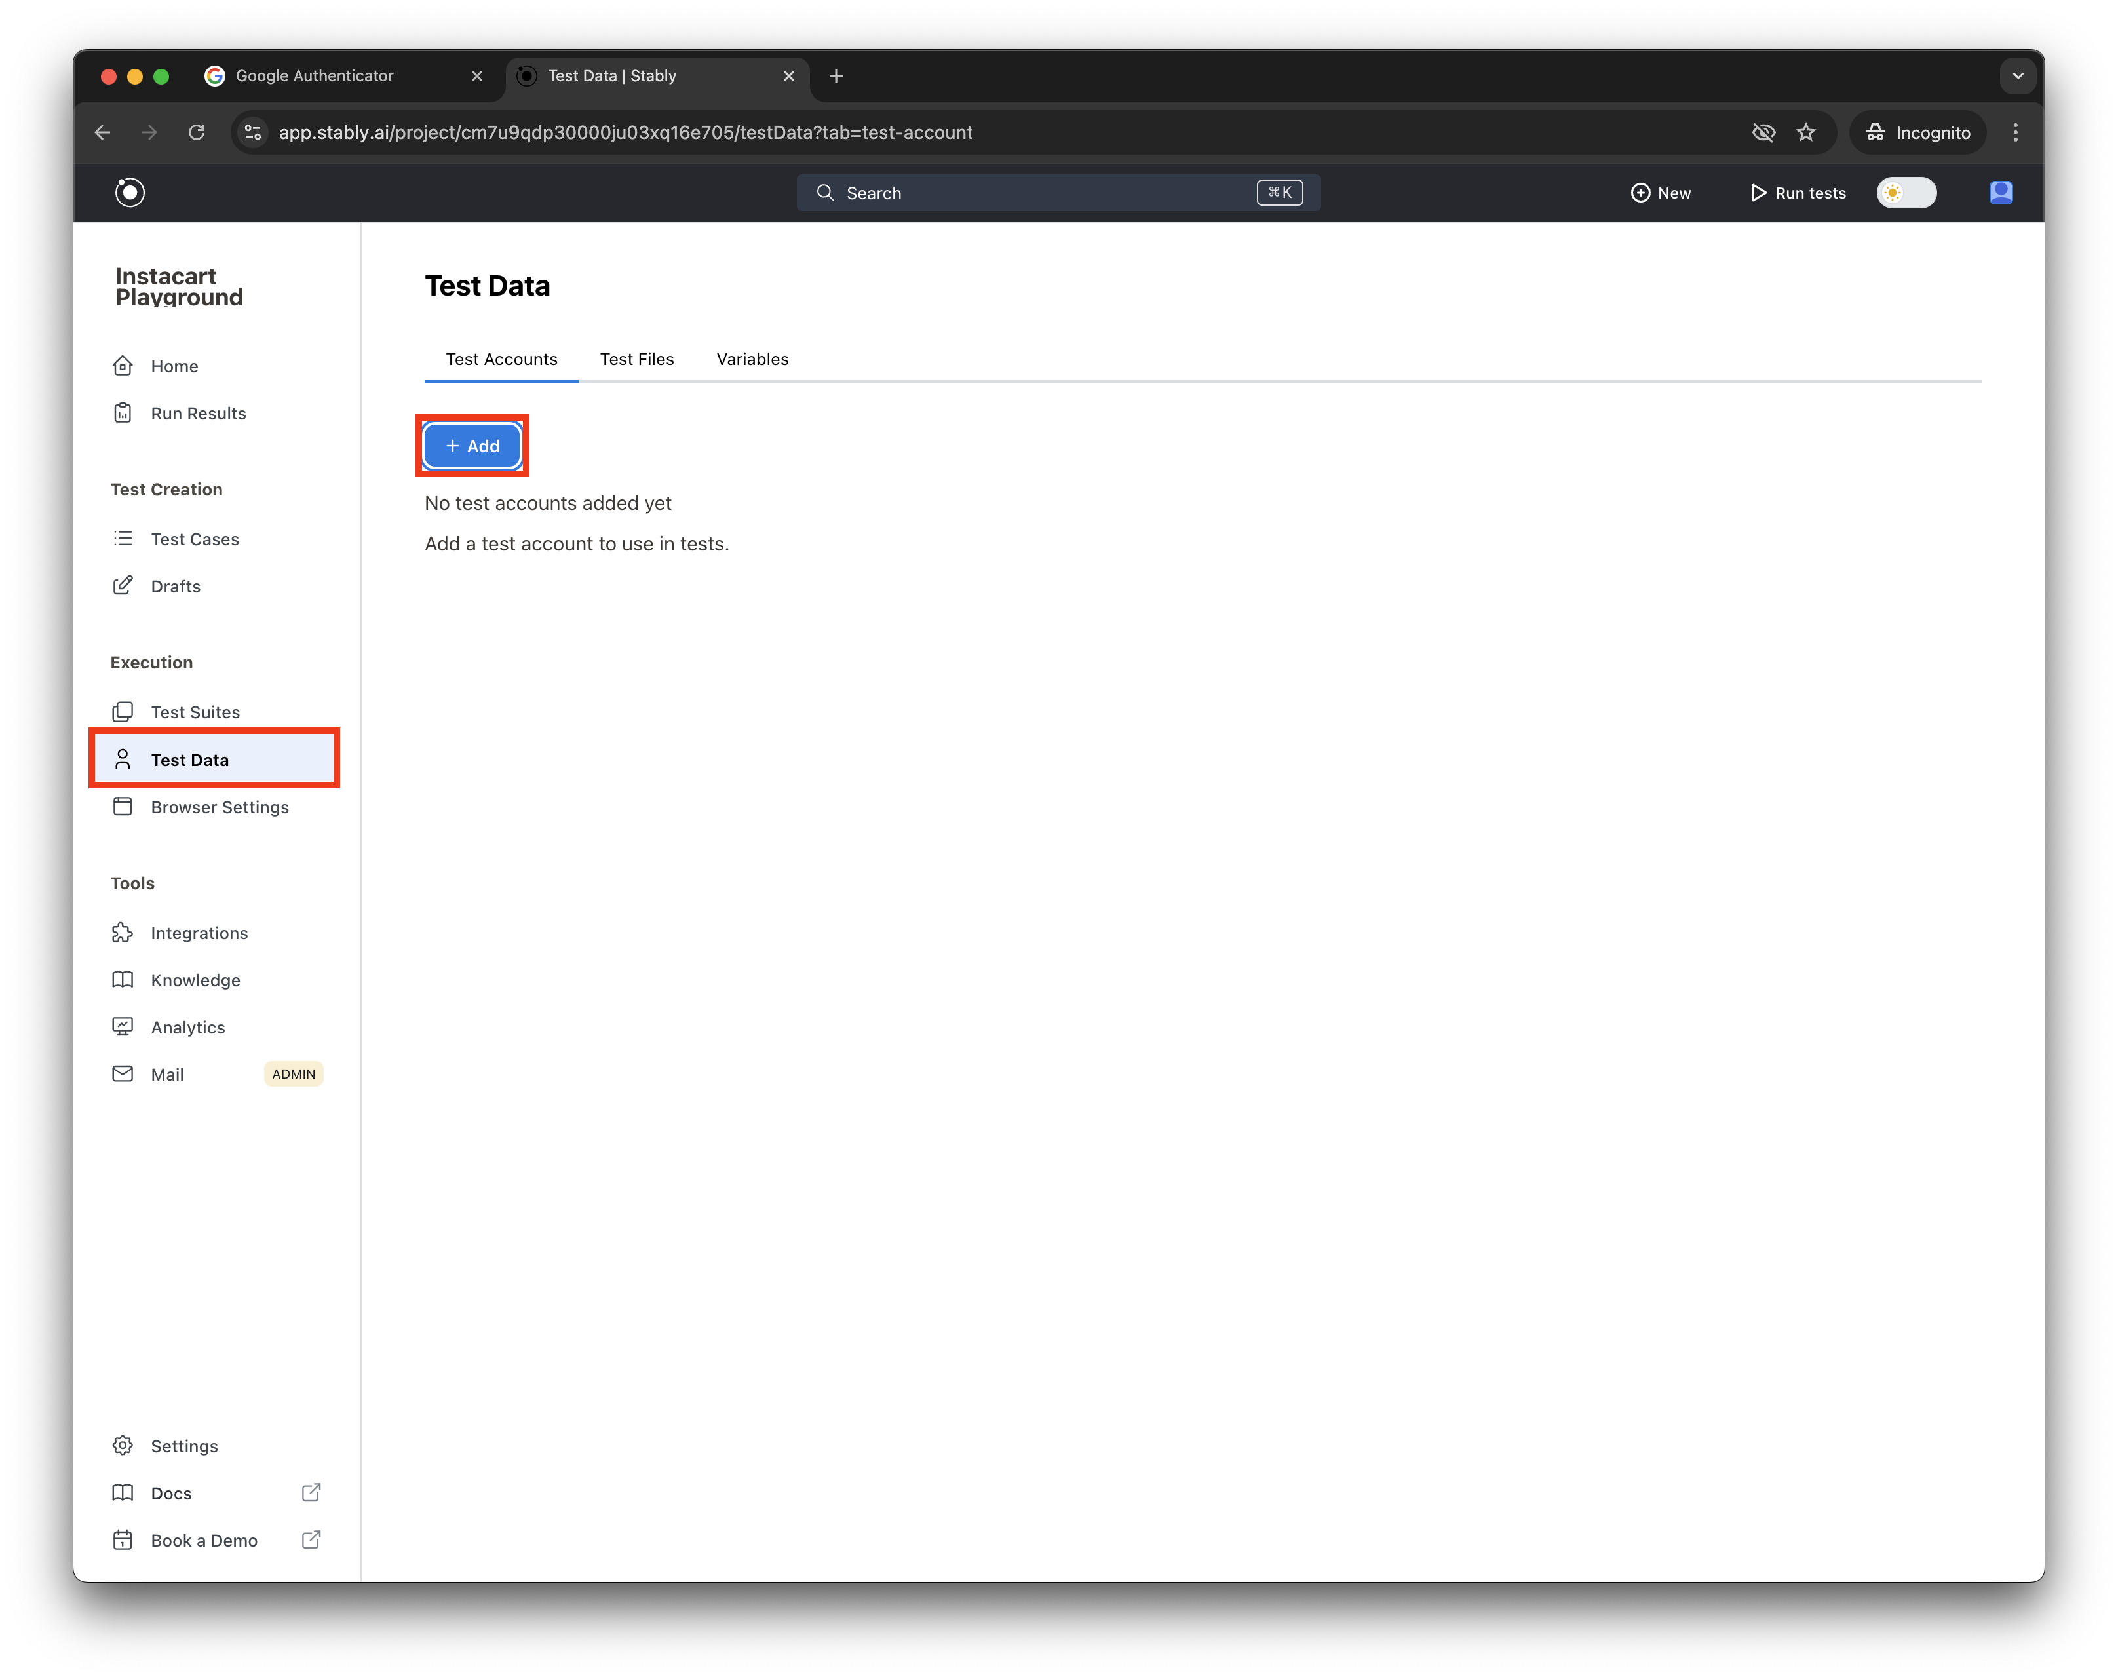Open Run Results in sidebar

click(x=197, y=414)
